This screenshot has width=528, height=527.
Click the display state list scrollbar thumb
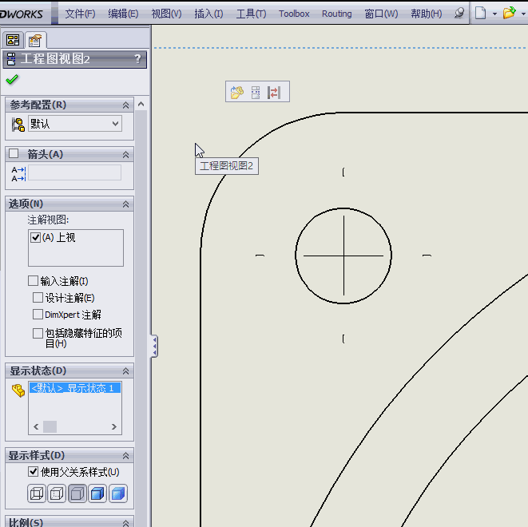click(50, 426)
